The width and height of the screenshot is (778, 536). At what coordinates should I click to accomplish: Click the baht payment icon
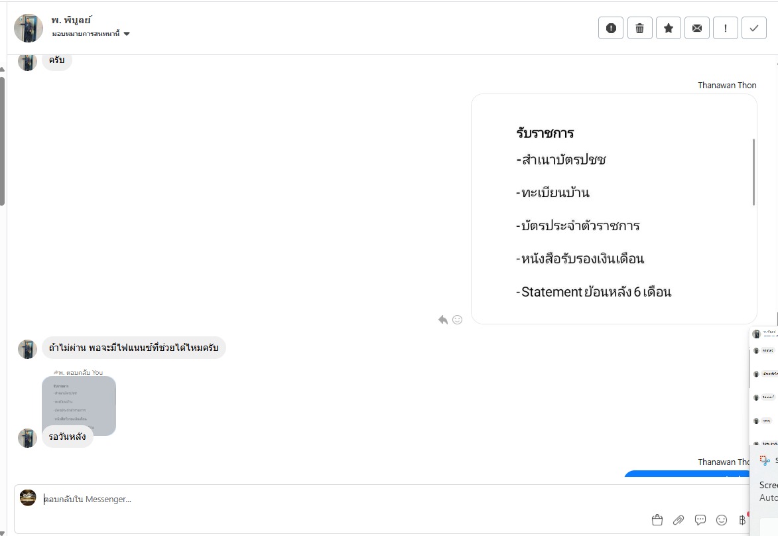click(742, 520)
